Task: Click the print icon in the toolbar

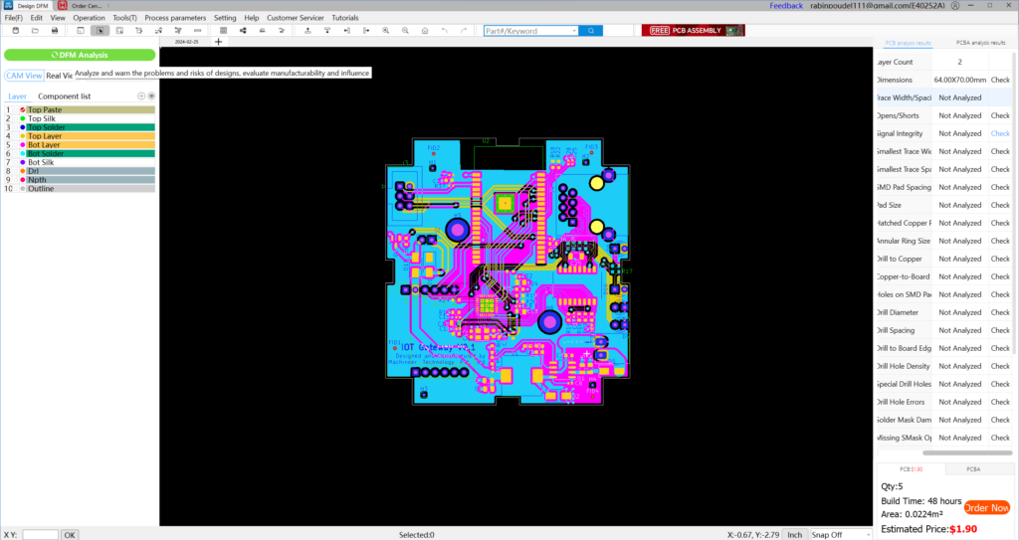Action: point(54,31)
